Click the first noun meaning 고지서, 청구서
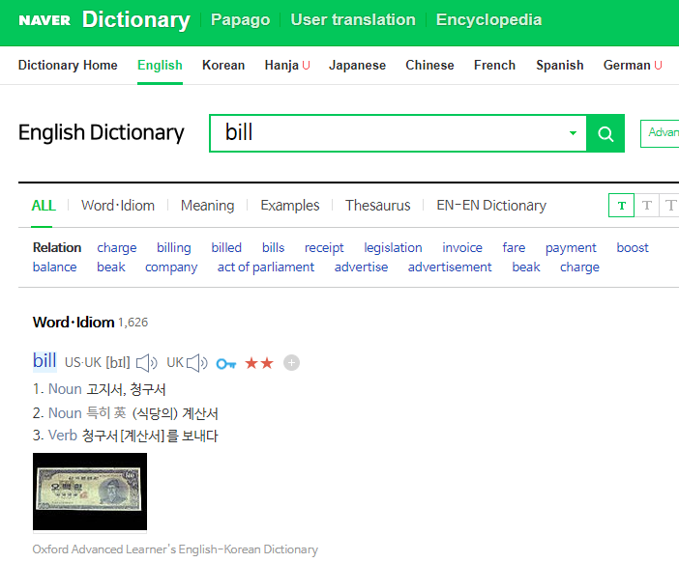This screenshot has width=679, height=563. (126, 389)
